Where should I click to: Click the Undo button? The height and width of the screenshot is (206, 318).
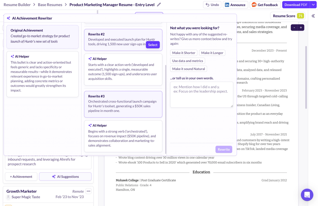pos(212,5)
